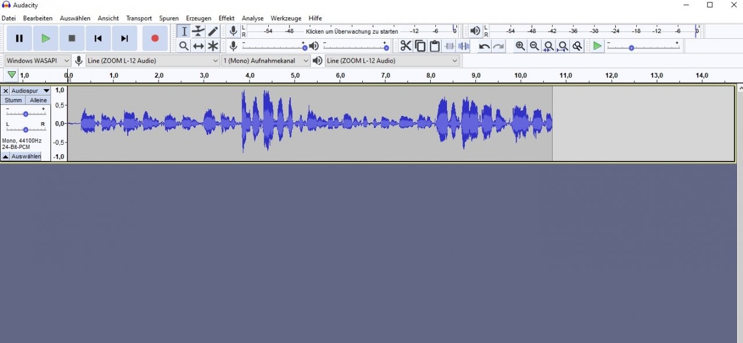Open the Erzeugen menu
Image resolution: width=743 pixels, height=343 pixels.
pyautogui.click(x=199, y=18)
